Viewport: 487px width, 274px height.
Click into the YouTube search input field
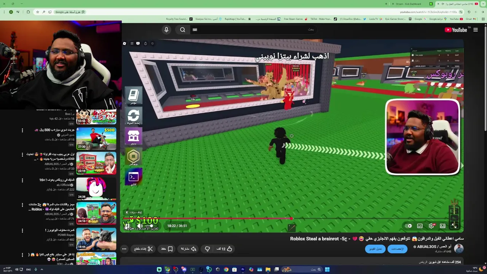pyautogui.click(x=254, y=30)
